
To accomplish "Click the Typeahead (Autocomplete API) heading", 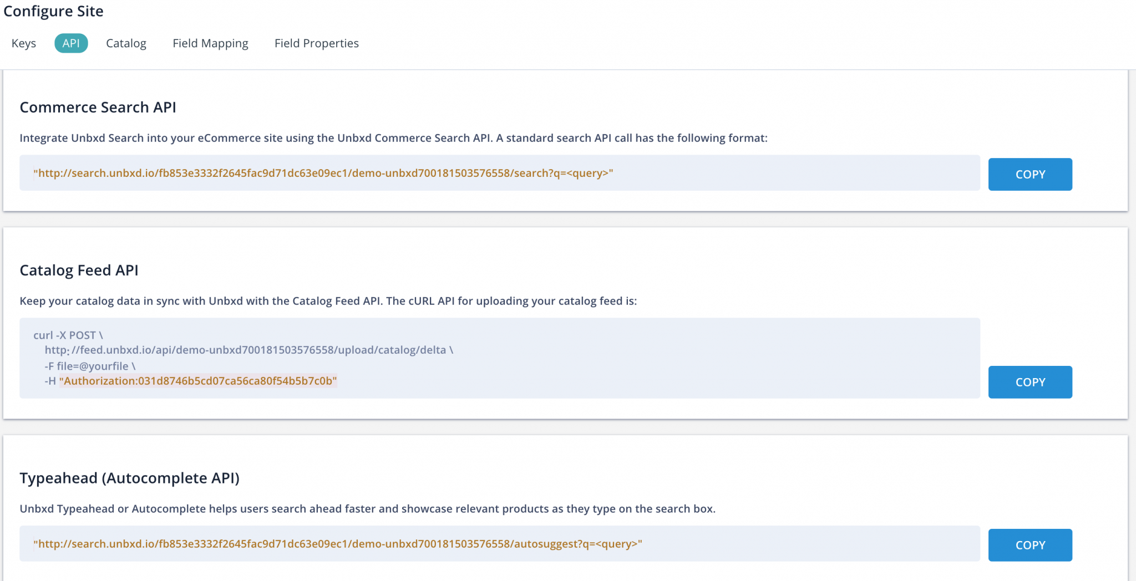I will (129, 478).
